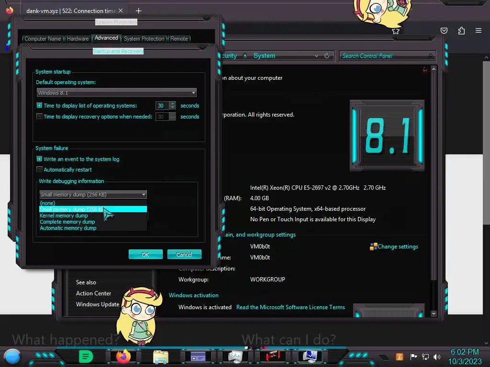Enable Automatically restart checkbox
Viewport: 490px width, 367px height.
pyautogui.click(x=39, y=170)
